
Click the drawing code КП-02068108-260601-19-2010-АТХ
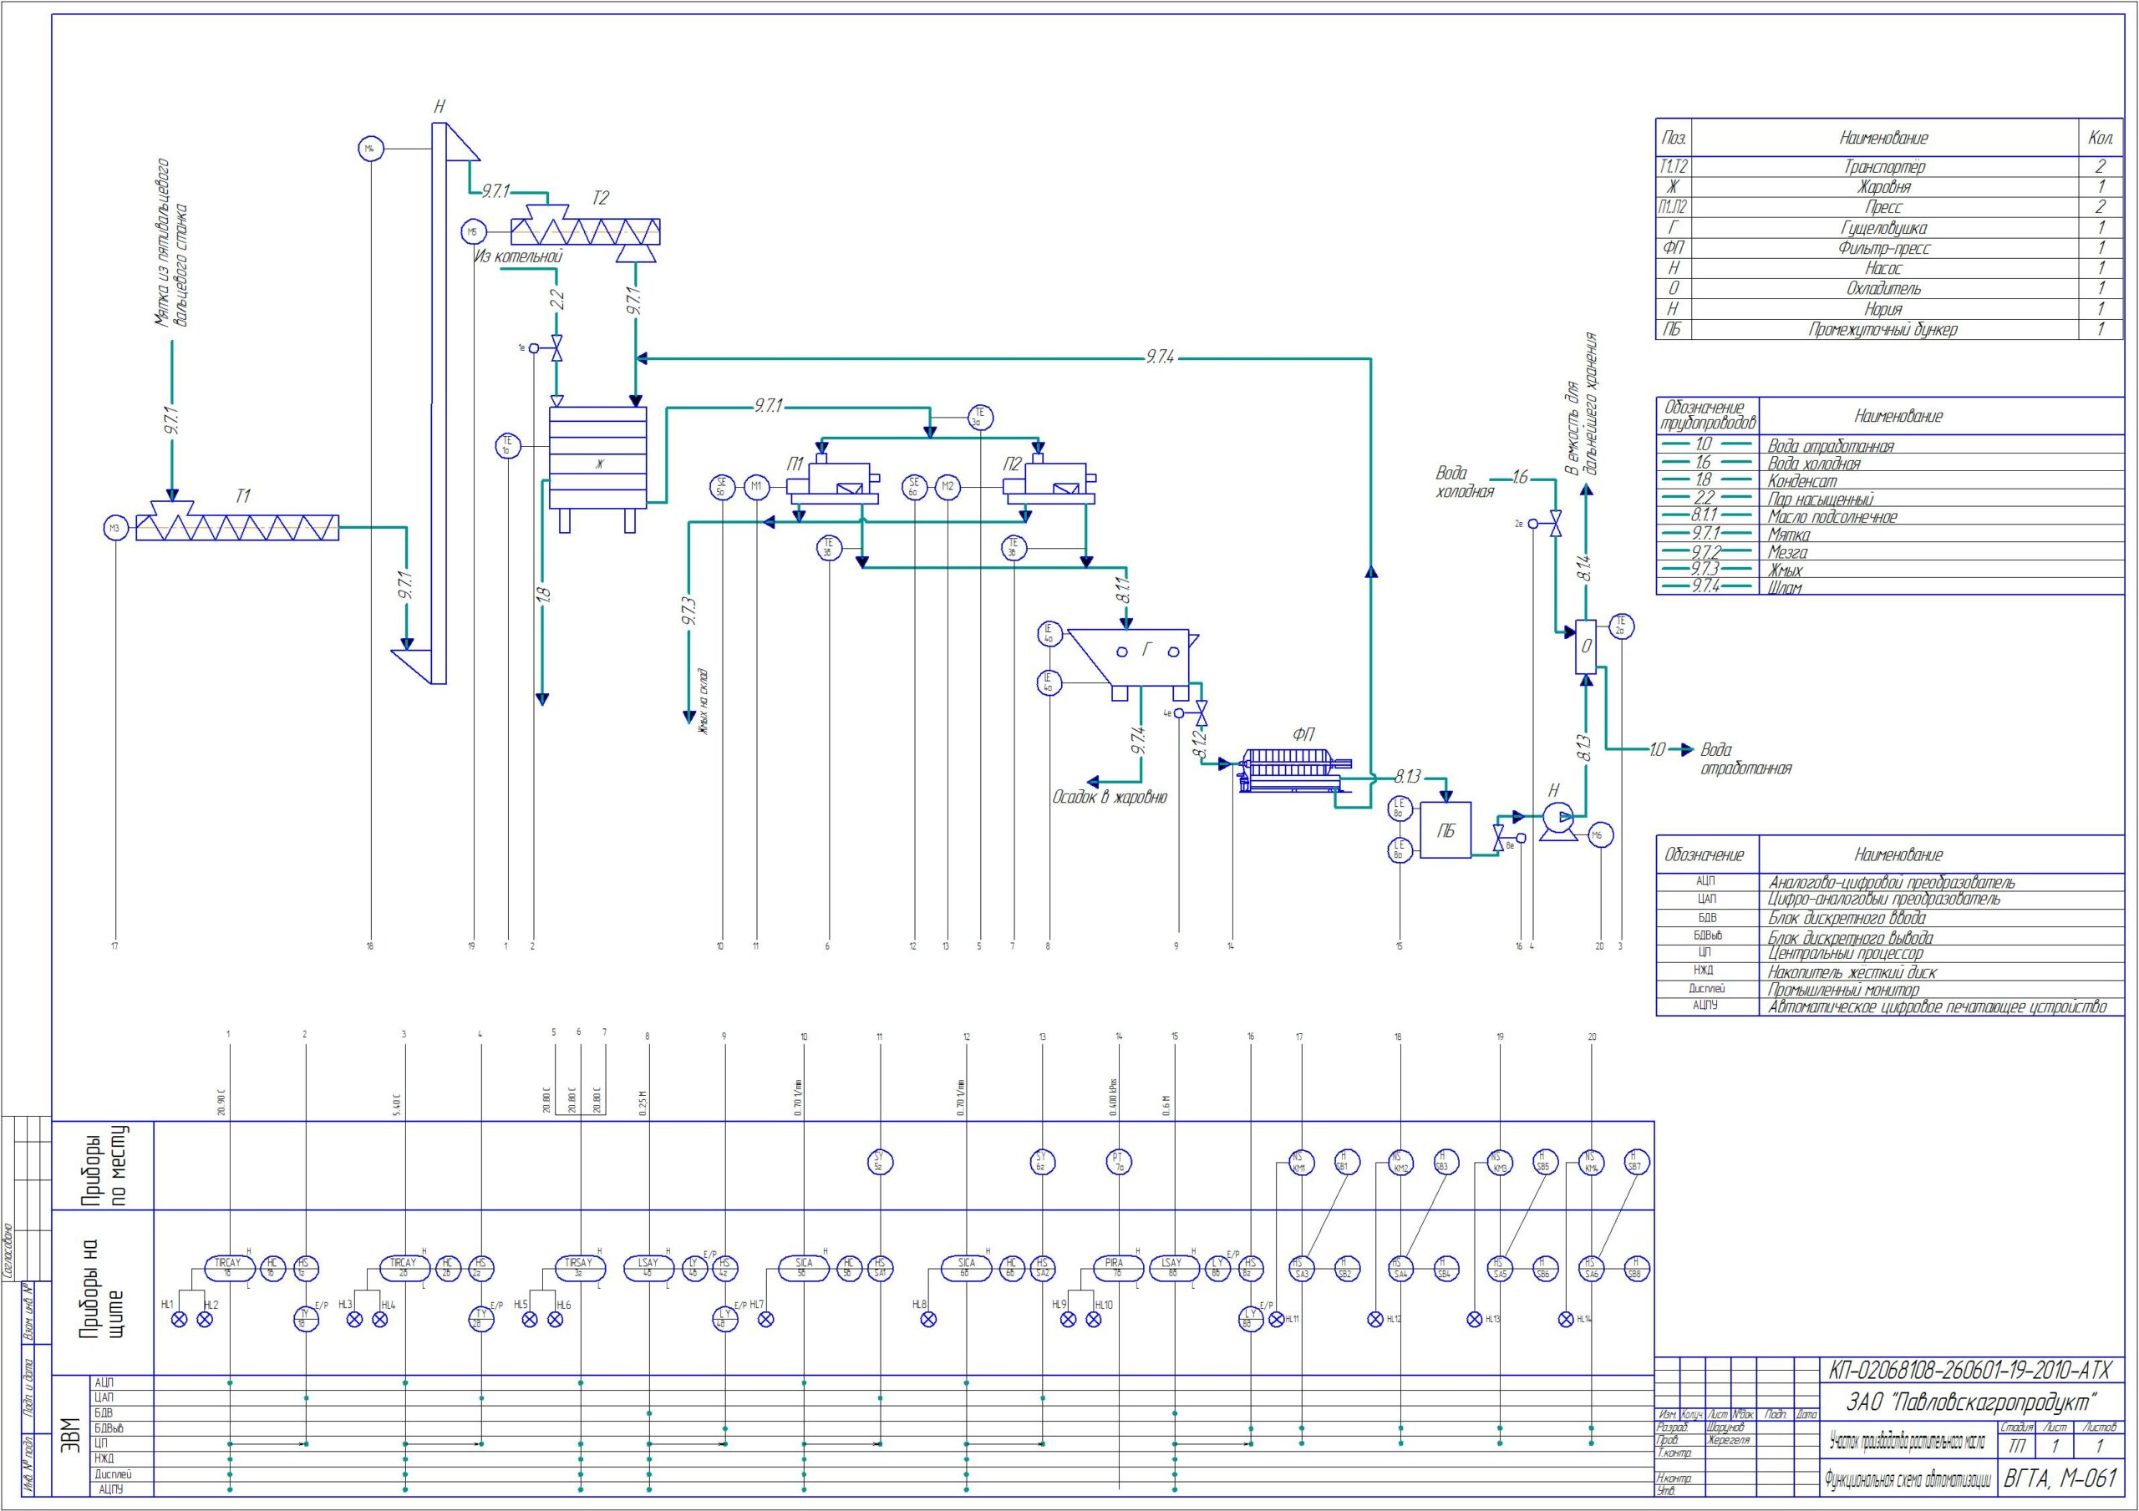[1971, 1371]
